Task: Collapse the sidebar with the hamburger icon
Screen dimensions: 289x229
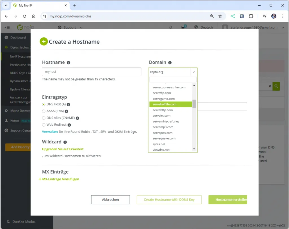Action: point(7,27)
